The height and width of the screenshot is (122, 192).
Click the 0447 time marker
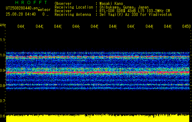point(131,27)
